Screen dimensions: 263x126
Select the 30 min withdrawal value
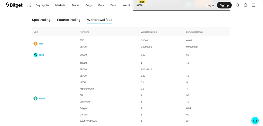click(x=187, y=95)
